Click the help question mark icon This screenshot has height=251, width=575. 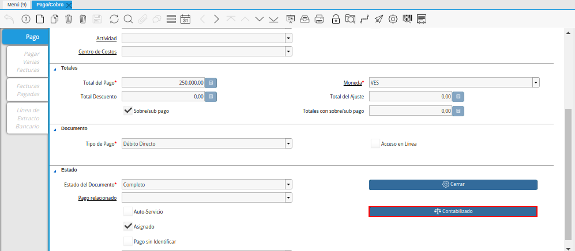pyautogui.click(x=26, y=19)
